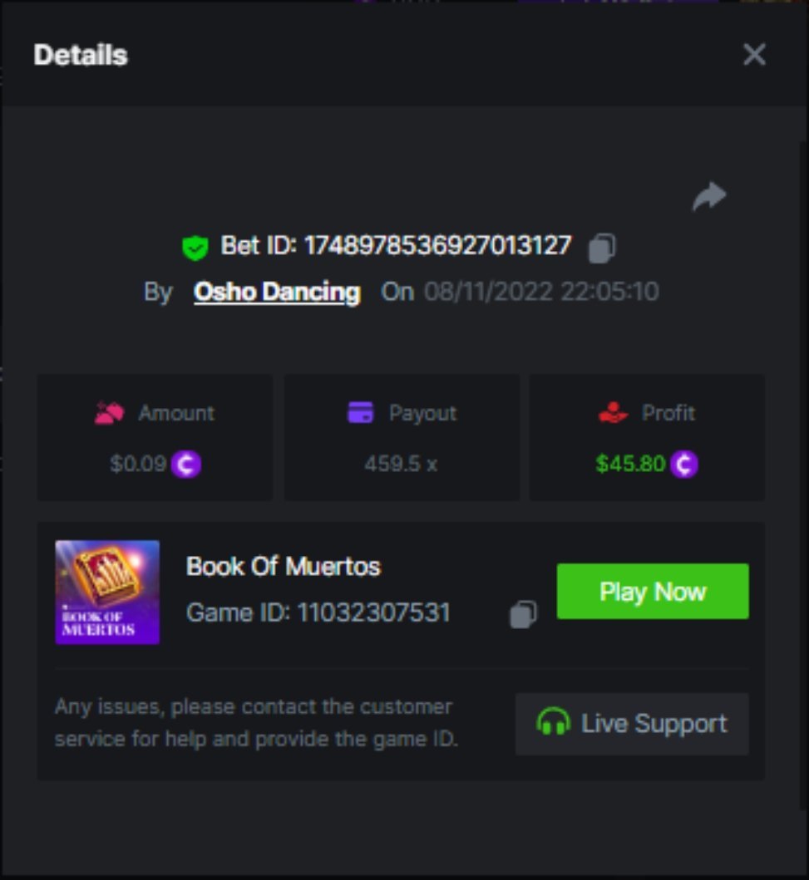Screen dimensions: 809x880
Task: Click the share arrow icon
Action: click(x=709, y=196)
